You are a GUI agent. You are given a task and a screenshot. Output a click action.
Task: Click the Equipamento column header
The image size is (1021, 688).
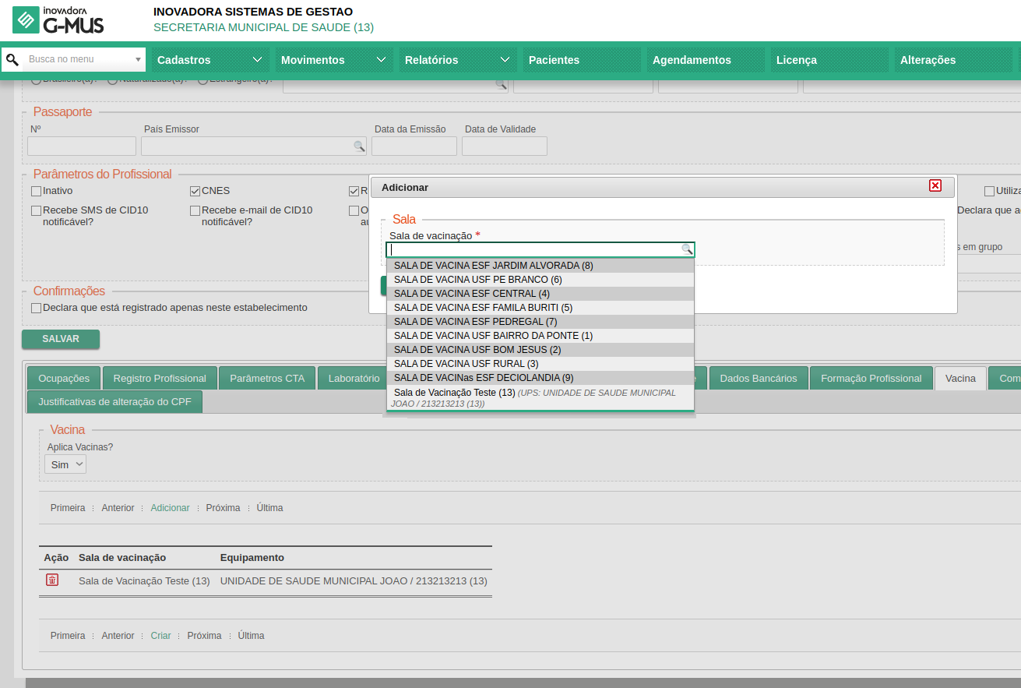click(252, 558)
